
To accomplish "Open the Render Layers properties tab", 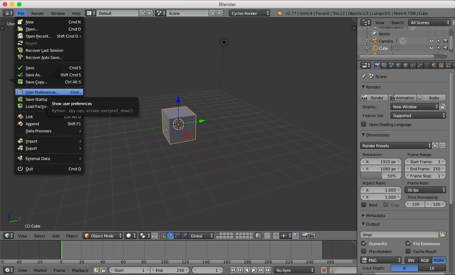I will pos(384,65).
